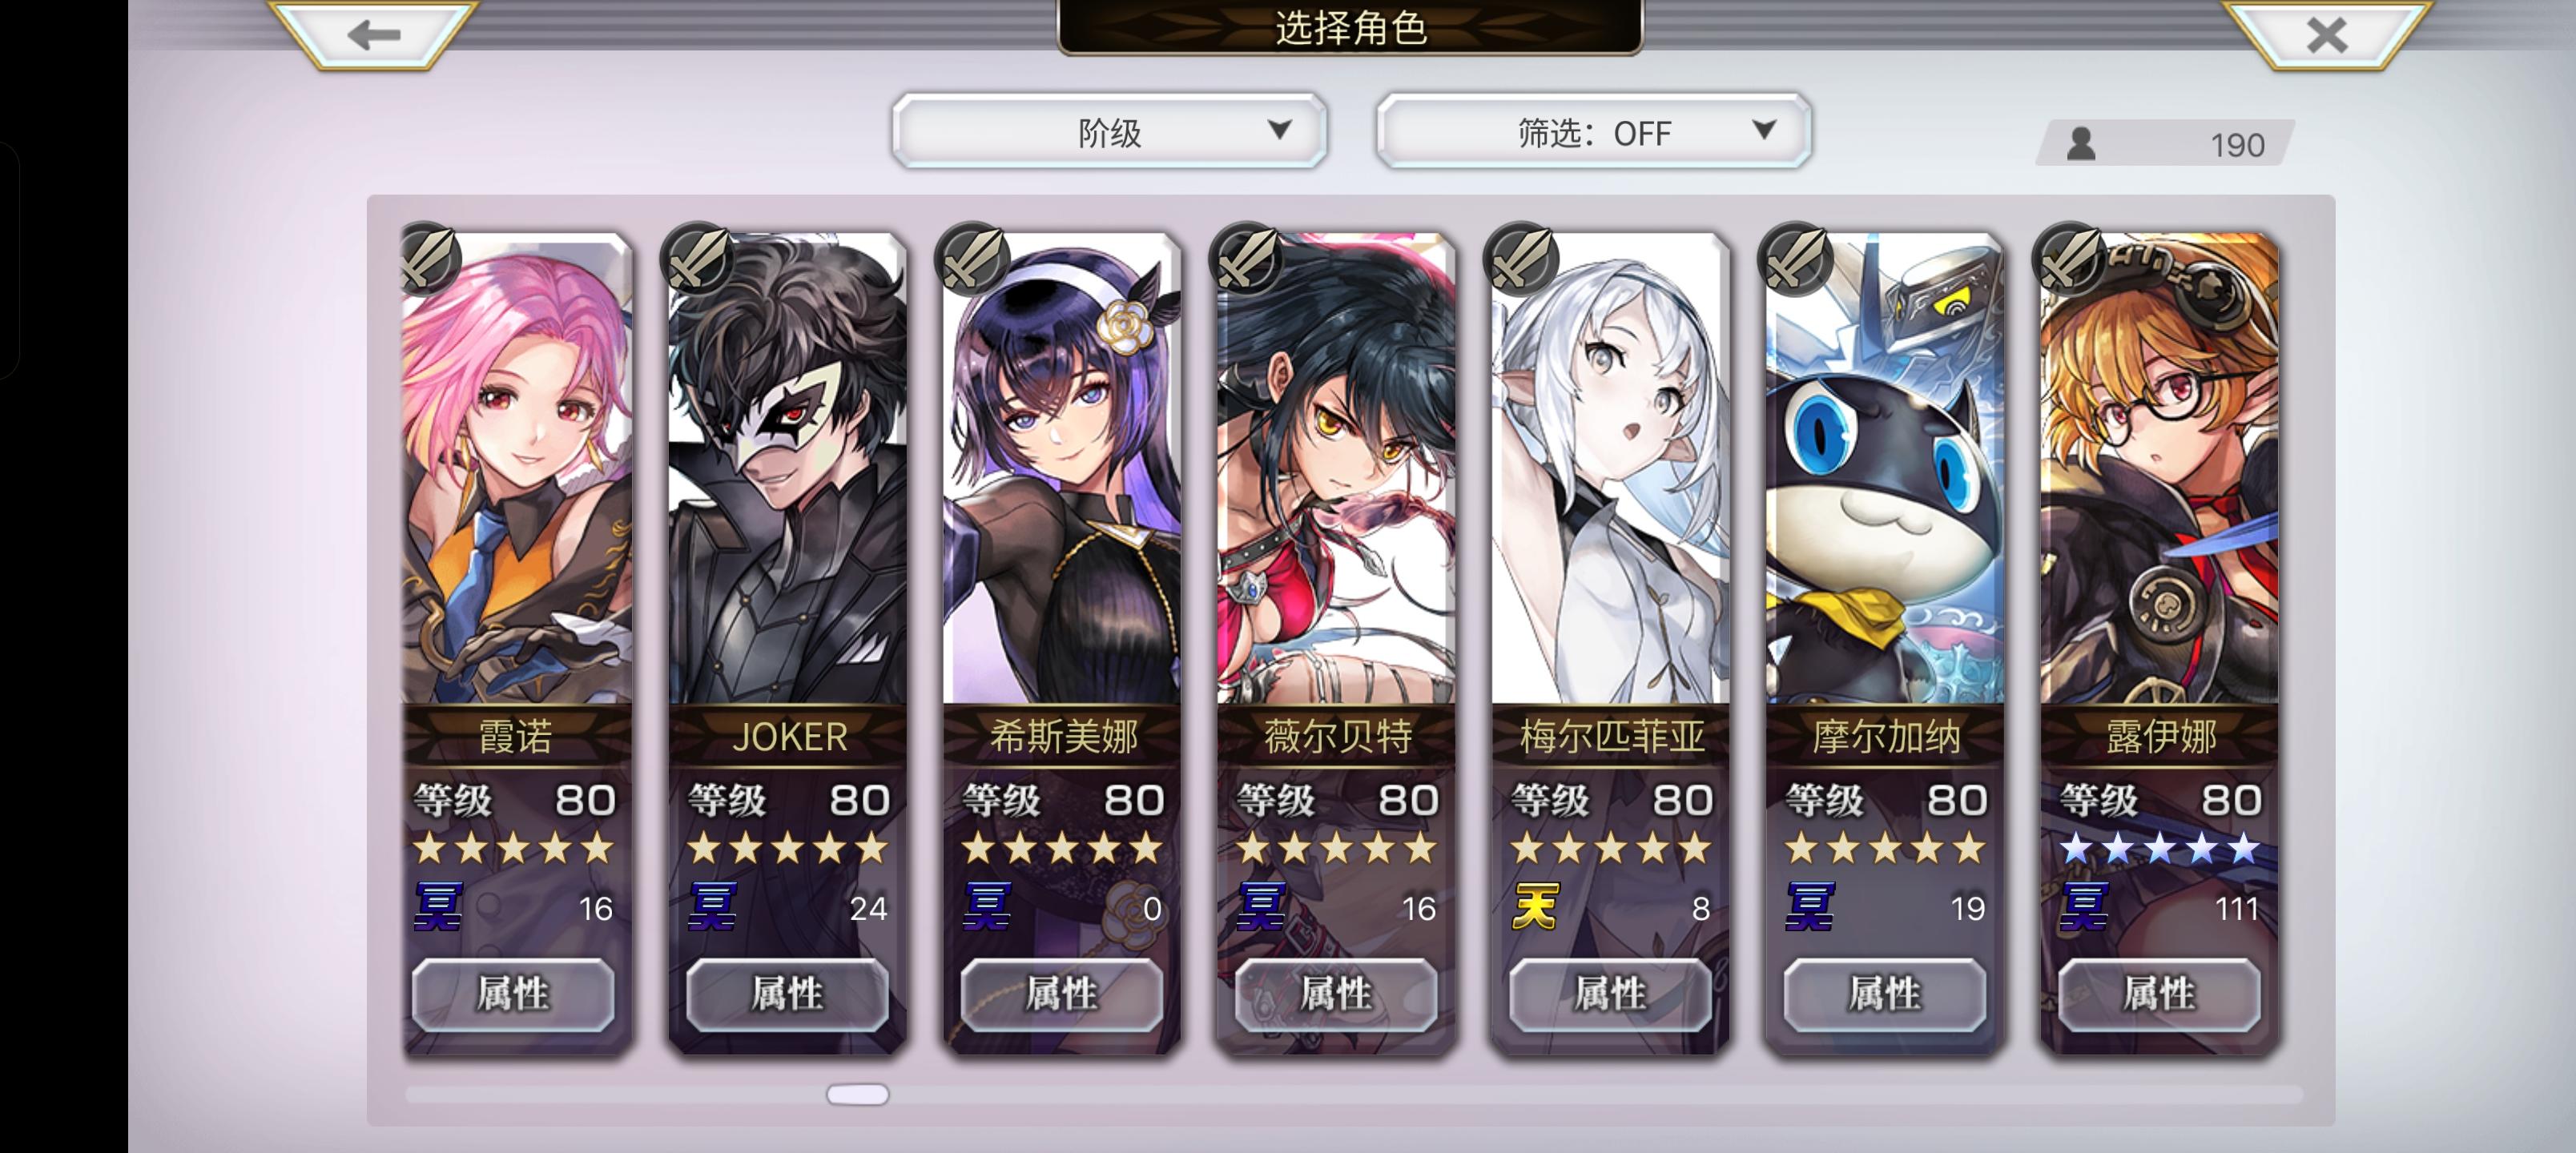Expand the 筛选: OFF filter dropdown
This screenshot has height=1153, width=2576.
(x=1594, y=131)
